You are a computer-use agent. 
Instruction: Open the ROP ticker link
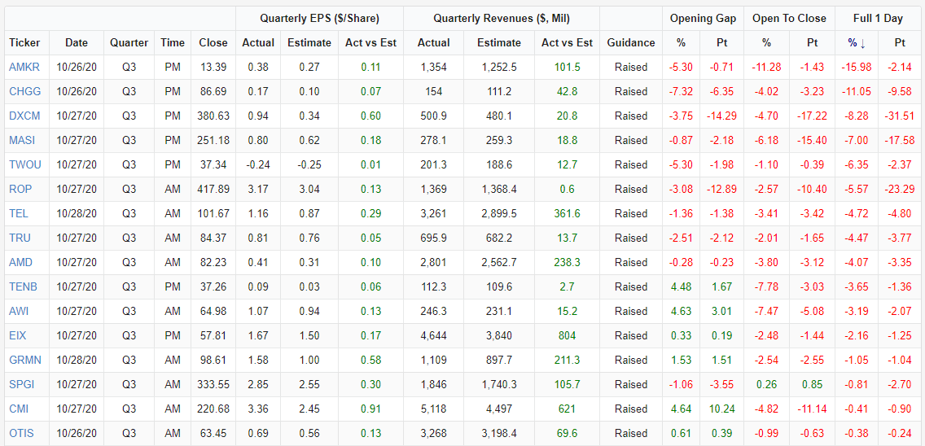click(20, 189)
